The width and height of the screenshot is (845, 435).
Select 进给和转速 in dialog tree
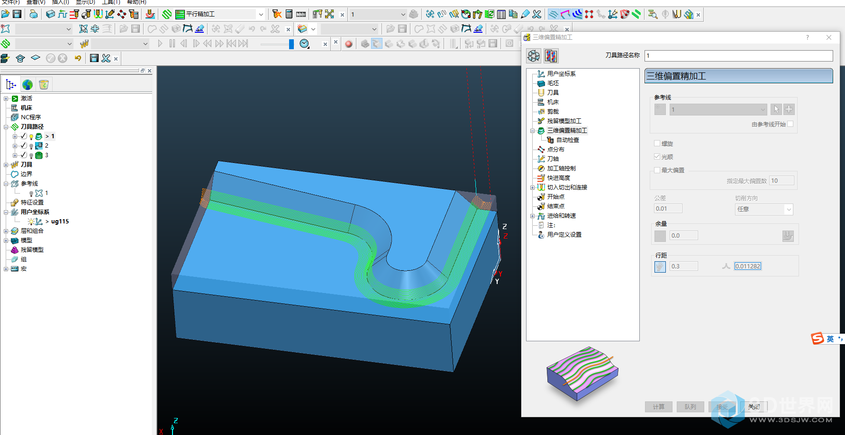pyautogui.click(x=562, y=215)
